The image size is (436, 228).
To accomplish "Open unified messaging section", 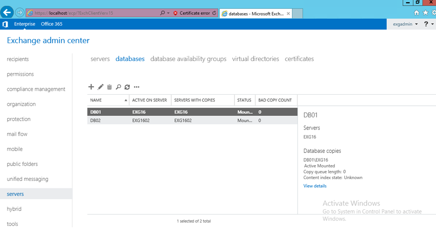I will 28,179.
